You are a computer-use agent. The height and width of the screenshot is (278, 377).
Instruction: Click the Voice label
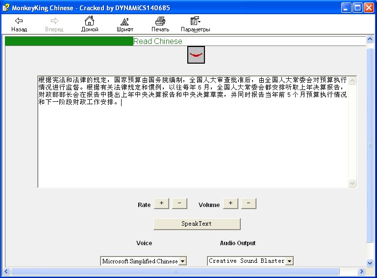144,243
